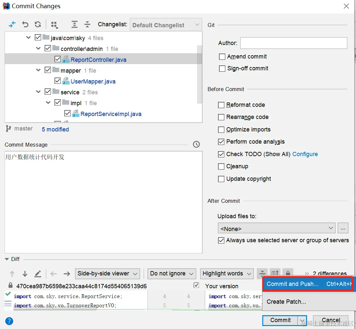356x329 pixels.
Task: Click the read-only lock beside revision hash
Action: 11,285
